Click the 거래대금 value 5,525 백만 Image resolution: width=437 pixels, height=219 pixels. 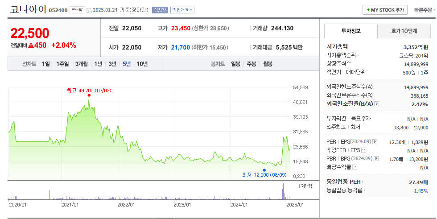(x=289, y=48)
